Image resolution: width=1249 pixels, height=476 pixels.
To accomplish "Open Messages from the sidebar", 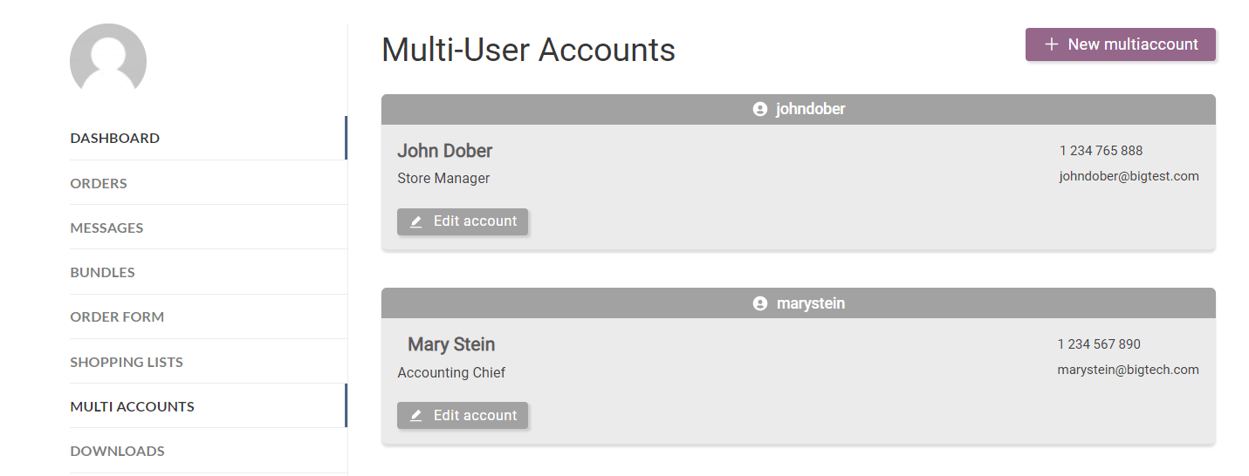I will (106, 228).
